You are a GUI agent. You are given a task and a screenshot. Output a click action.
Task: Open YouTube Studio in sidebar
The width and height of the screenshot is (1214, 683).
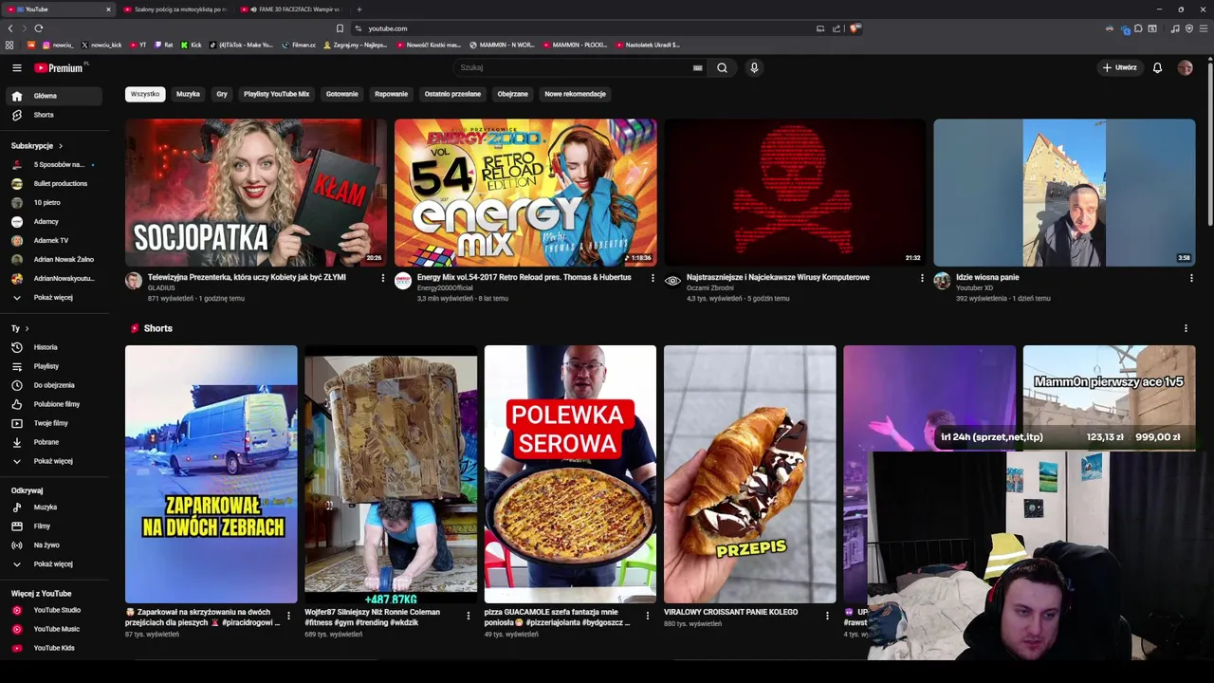[53, 610]
